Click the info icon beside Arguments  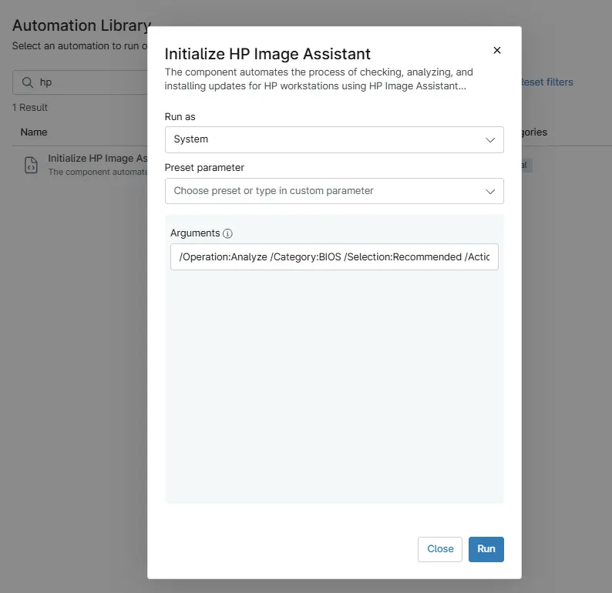click(227, 233)
